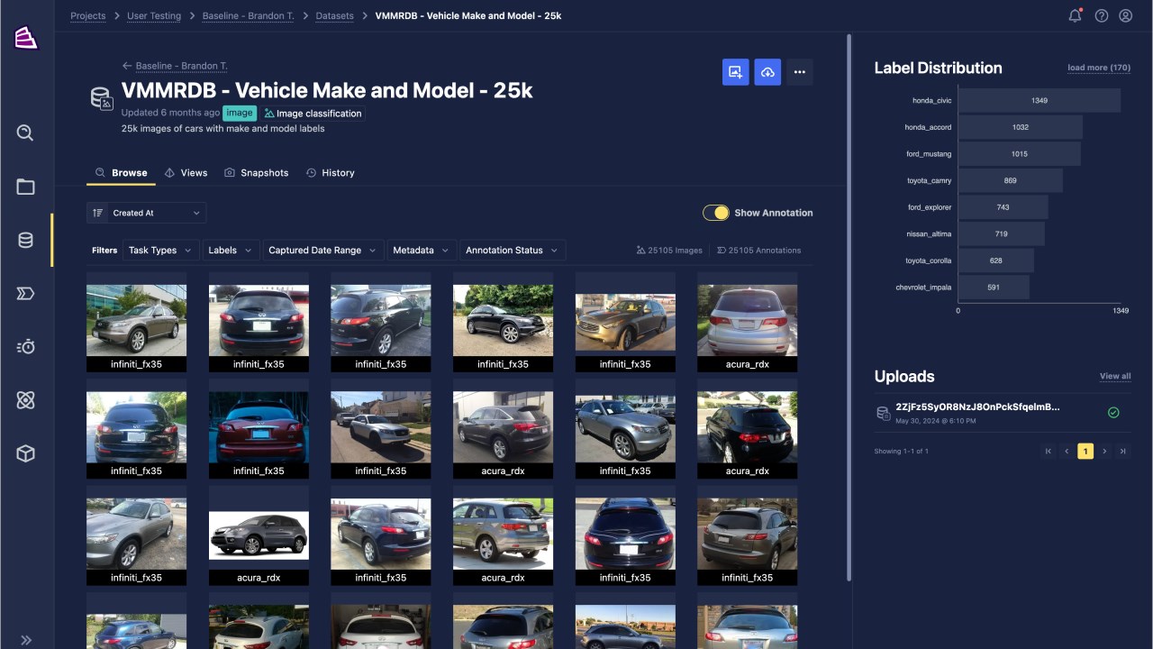This screenshot has height=649, width=1153.
Task: Click the ford_explorer bar with 743
Action: [x=1003, y=207]
